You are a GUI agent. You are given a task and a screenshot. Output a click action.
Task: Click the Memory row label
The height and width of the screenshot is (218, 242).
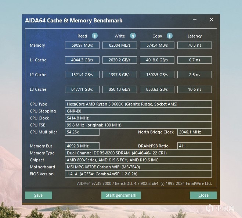pyautogui.click(x=37, y=45)
